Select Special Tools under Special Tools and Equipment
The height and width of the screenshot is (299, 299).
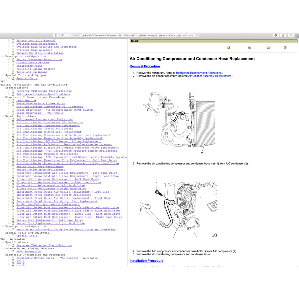27,78
